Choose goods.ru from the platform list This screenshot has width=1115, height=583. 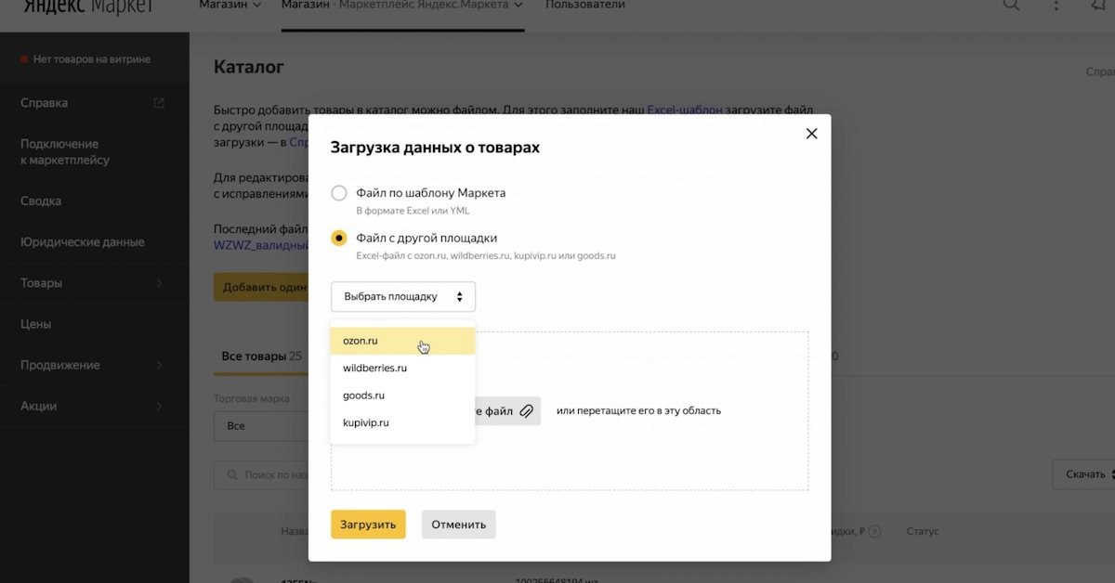[402, 395]
